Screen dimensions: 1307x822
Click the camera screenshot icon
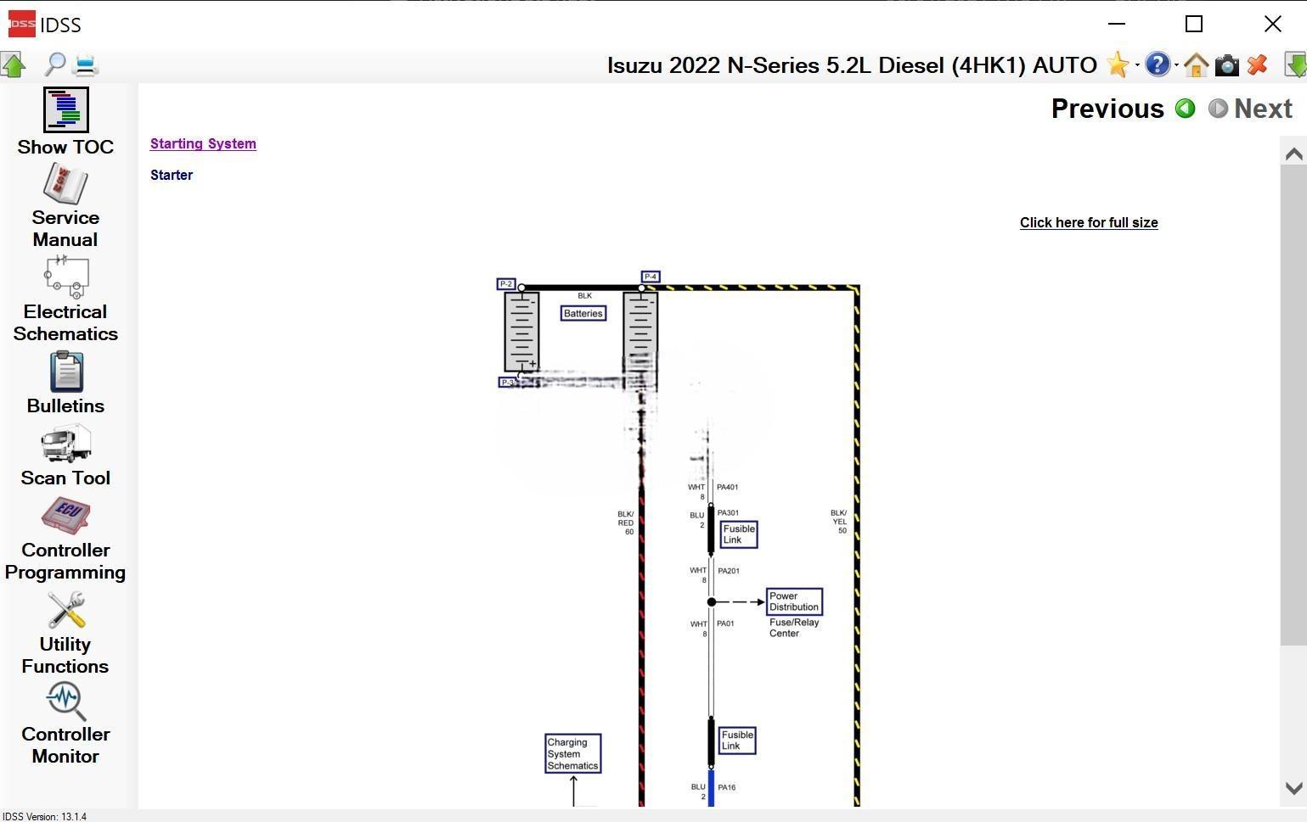tap(1226, 65)
